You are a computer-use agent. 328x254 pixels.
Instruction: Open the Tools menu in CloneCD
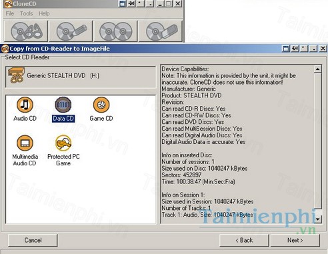click(x=27, y=13)
